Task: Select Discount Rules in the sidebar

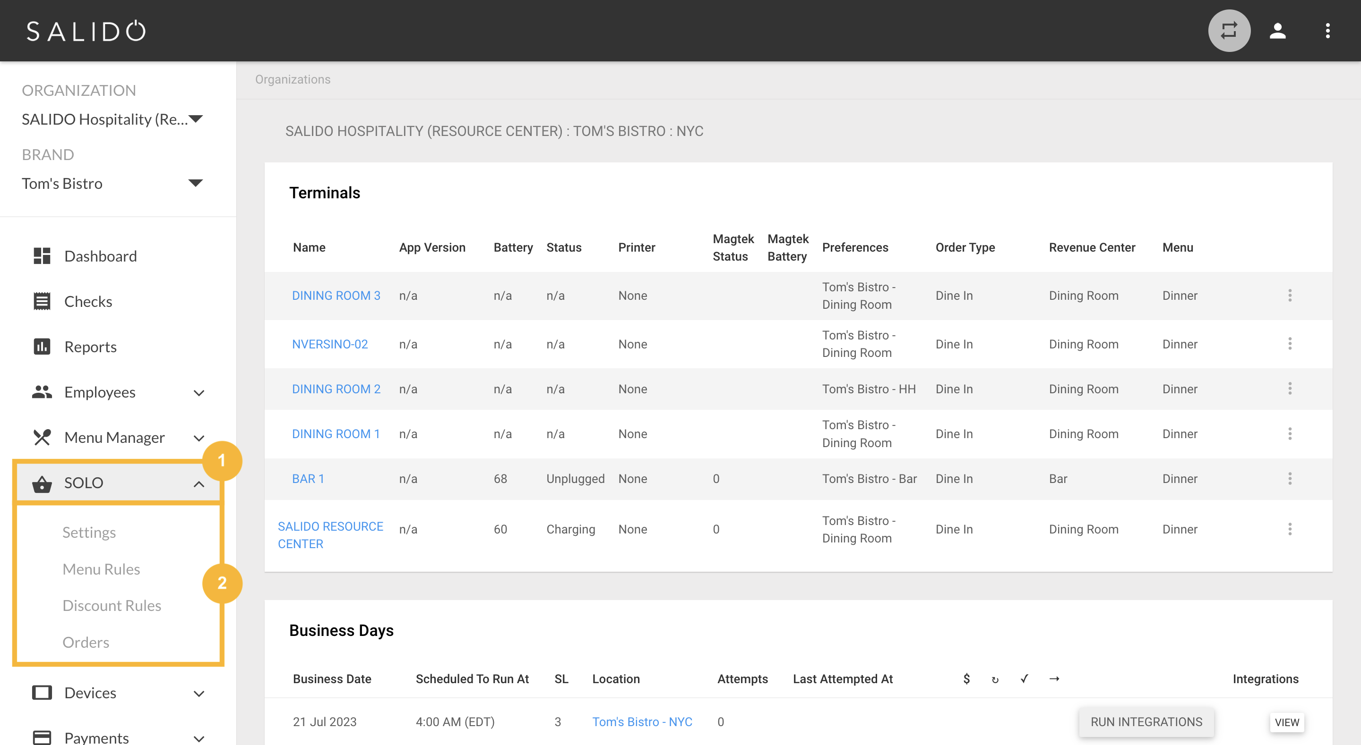Action: tap(112, 606)
